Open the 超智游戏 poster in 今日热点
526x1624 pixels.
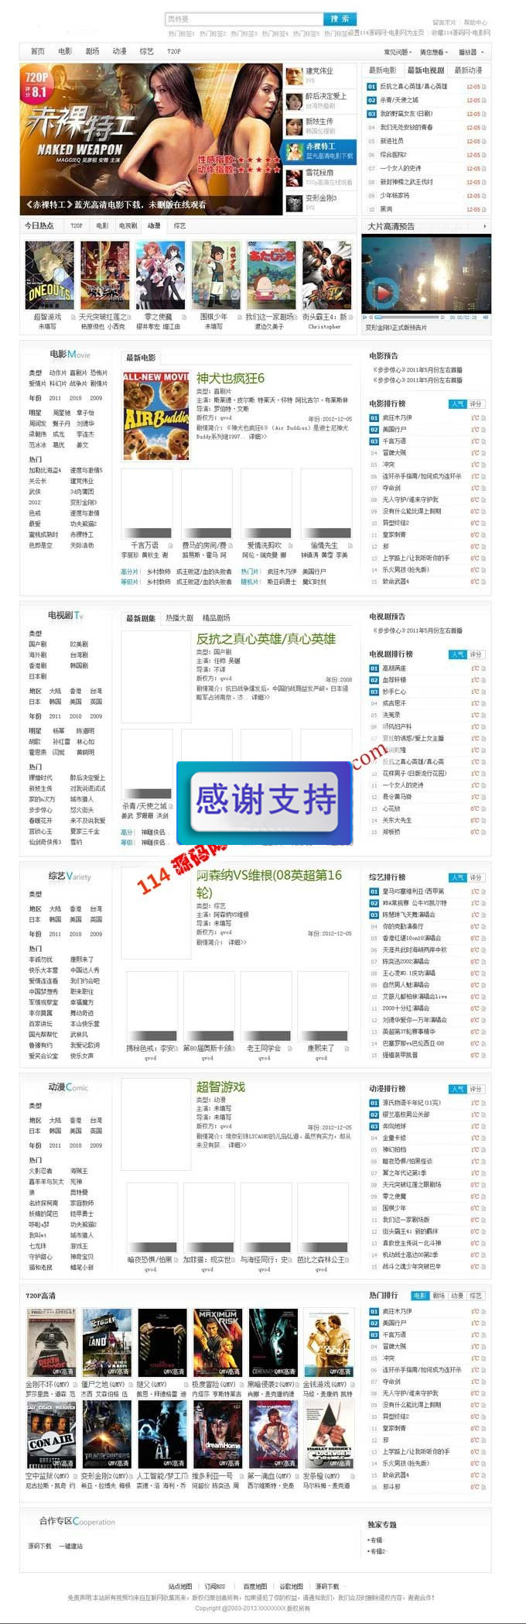point(50,275)
